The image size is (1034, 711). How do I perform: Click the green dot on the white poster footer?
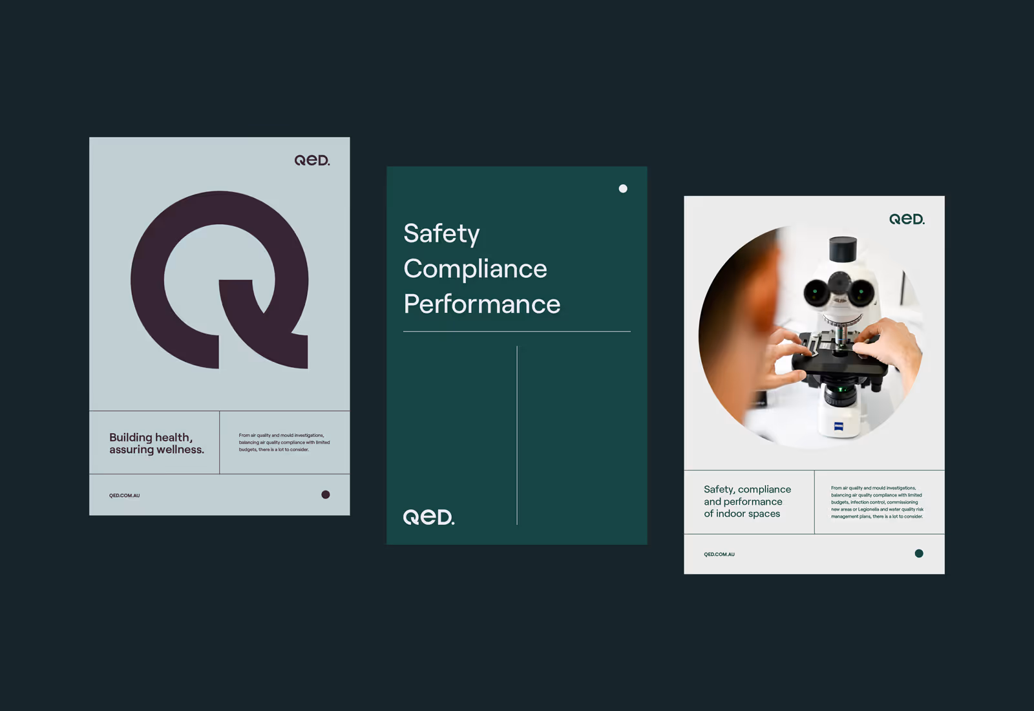(919, 553)
